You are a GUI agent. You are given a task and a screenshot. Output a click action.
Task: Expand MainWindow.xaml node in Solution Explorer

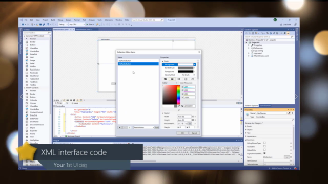click(249, 56)
